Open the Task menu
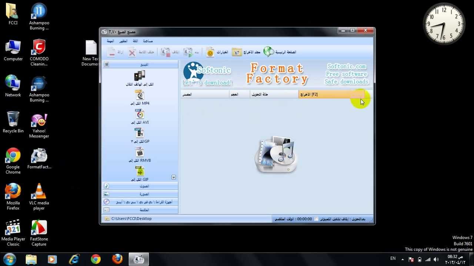The height and width of the screenshot is (266, 474). 110,41
